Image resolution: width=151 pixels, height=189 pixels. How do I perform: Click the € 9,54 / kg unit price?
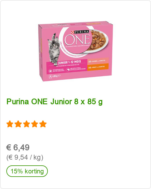click(25, 157)
